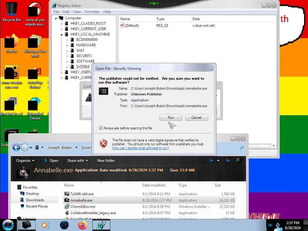308x231 pixels.
Task: Click the red shield warning icon in dialog
Action: pos(103,143)
